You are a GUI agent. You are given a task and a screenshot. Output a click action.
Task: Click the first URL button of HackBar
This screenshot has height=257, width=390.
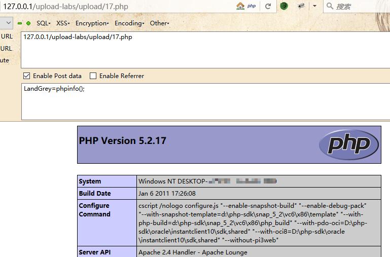pyautogui.click(x=7, y=36)
